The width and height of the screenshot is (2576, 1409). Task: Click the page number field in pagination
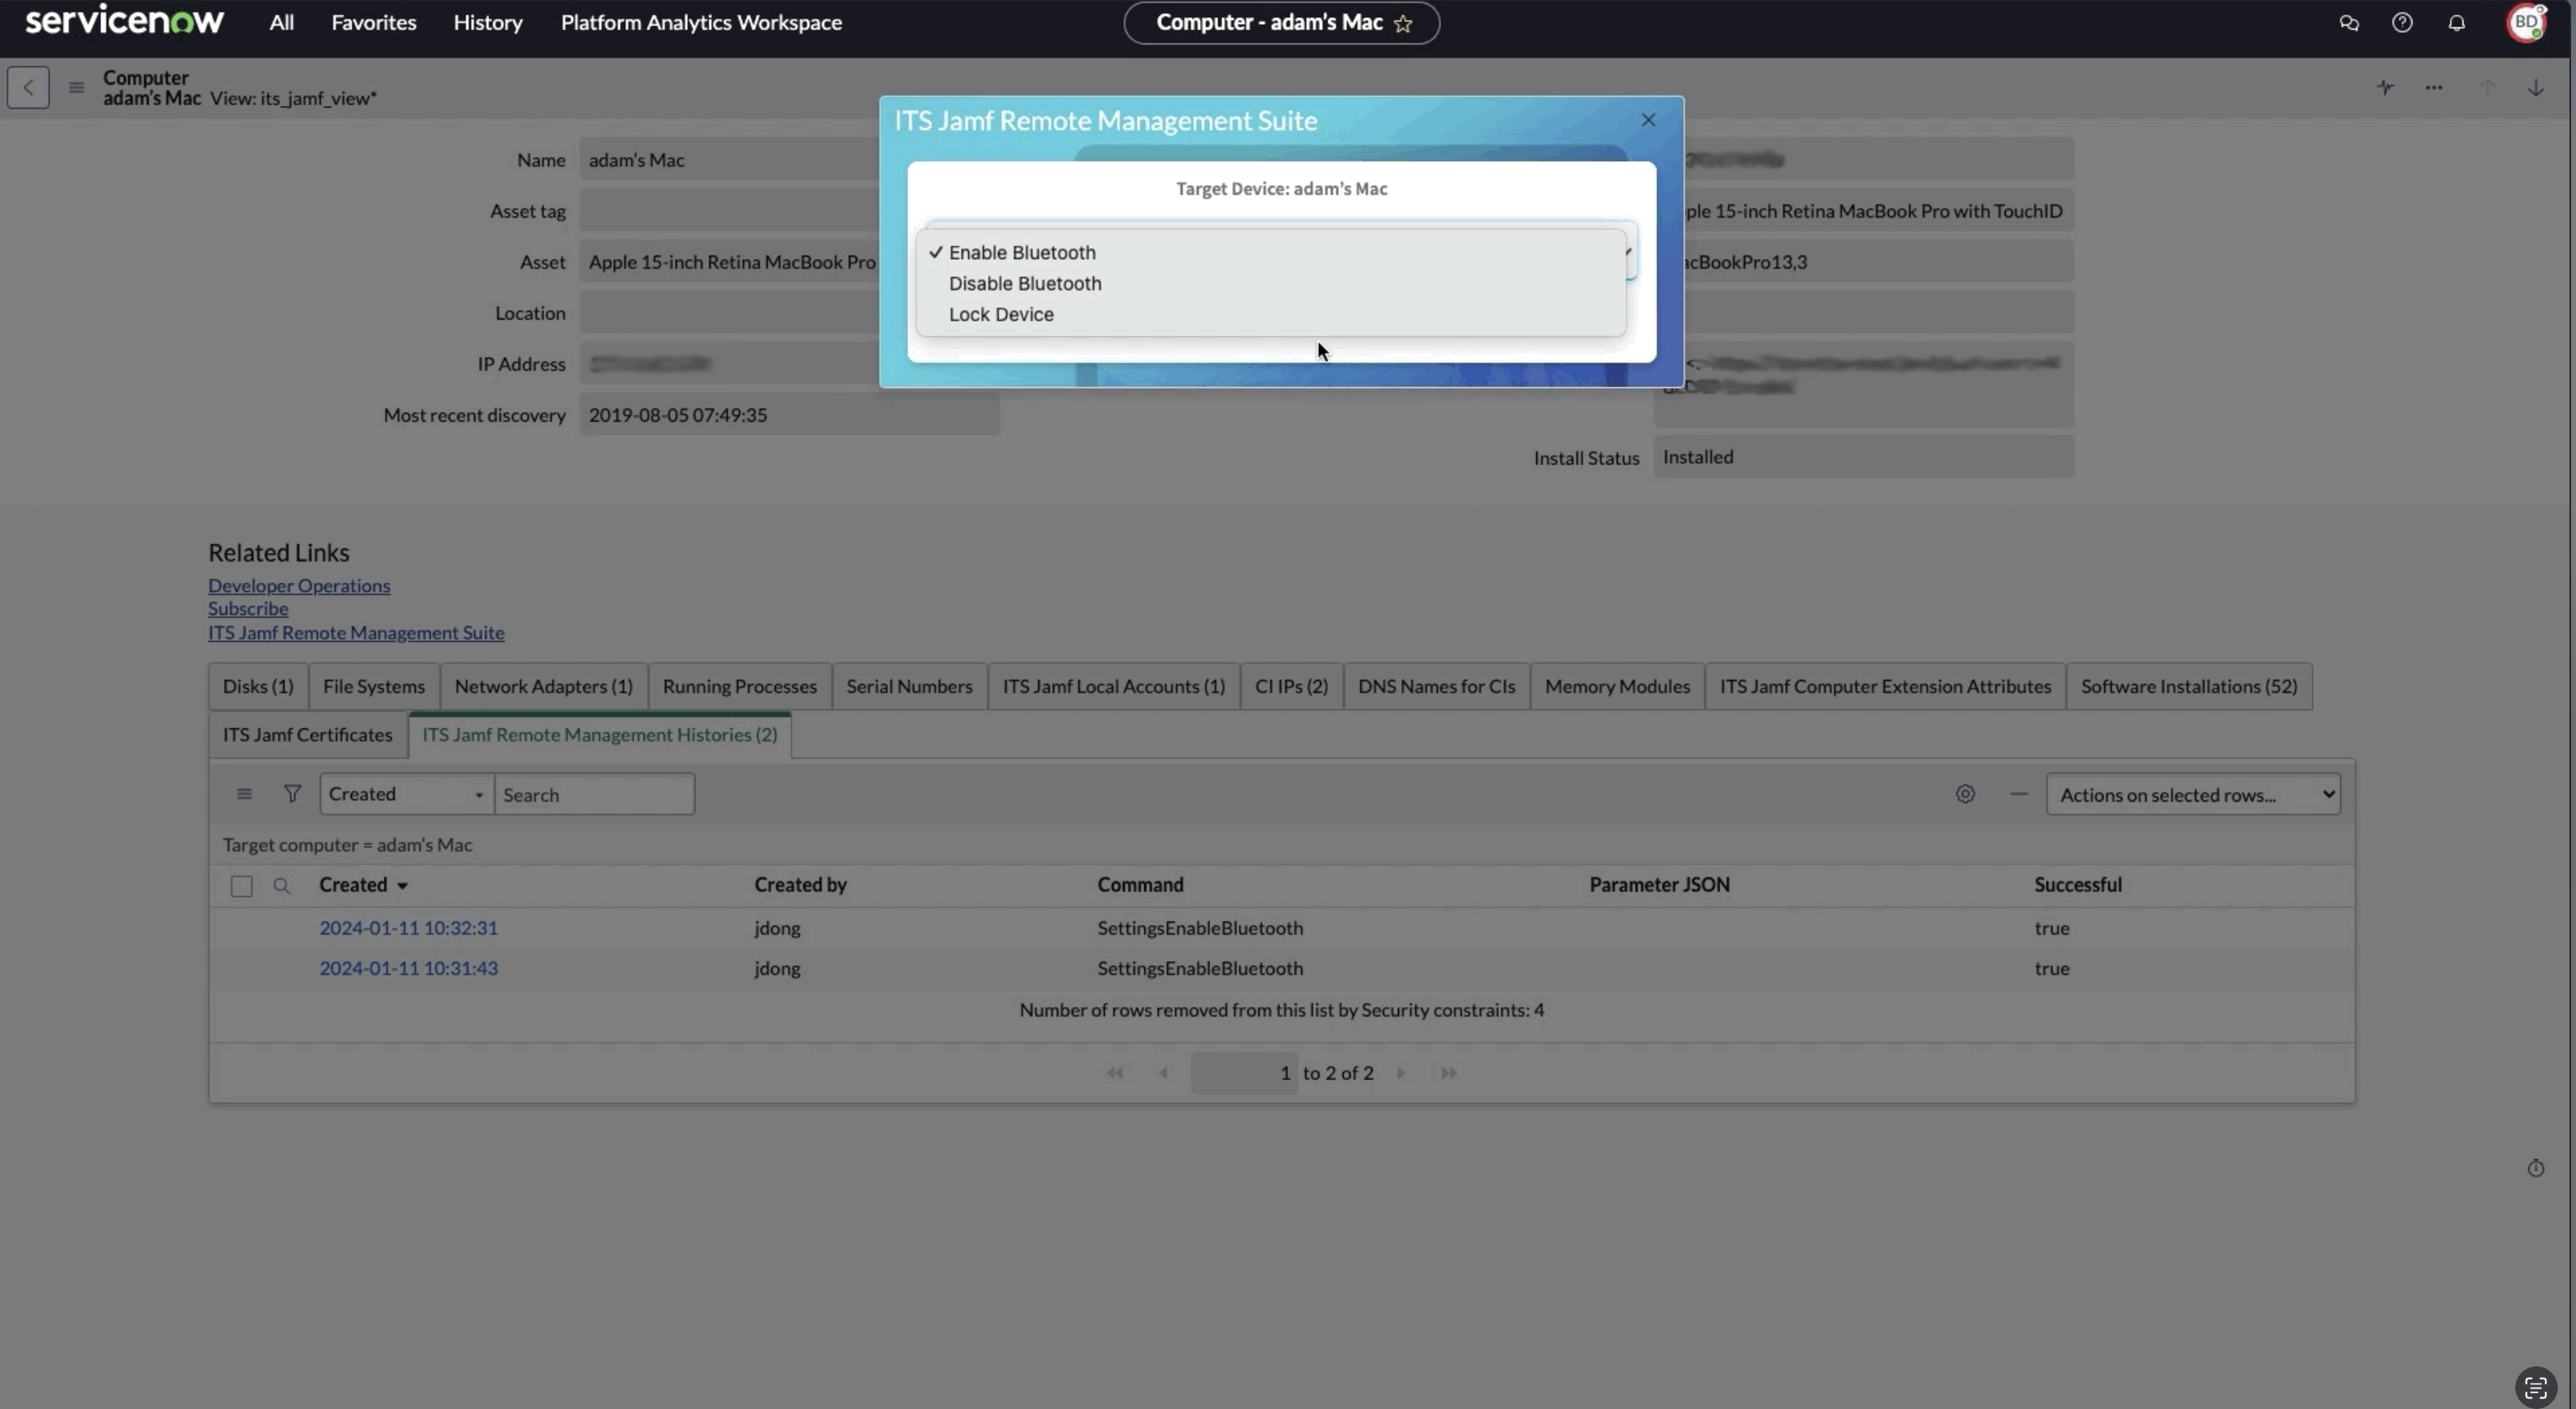point(1244,1073)
